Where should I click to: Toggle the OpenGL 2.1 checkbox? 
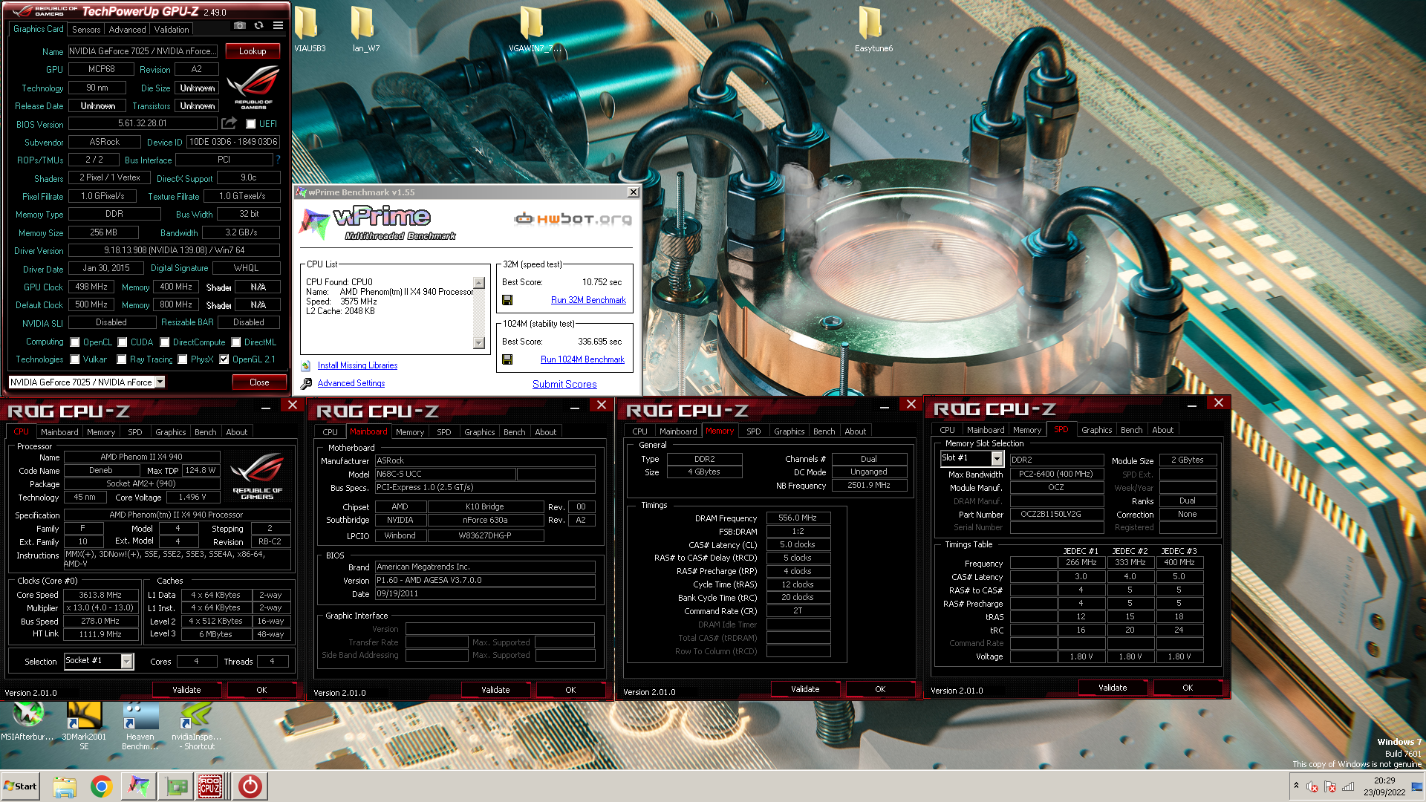click(224, 359)
